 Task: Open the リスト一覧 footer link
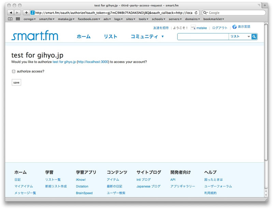(53, 180)
